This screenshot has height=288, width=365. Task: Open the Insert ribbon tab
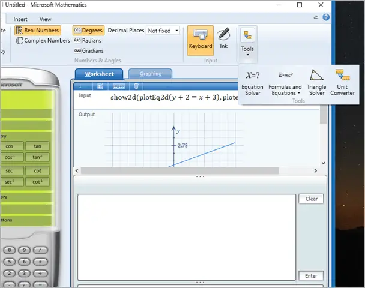pos(20,19)
